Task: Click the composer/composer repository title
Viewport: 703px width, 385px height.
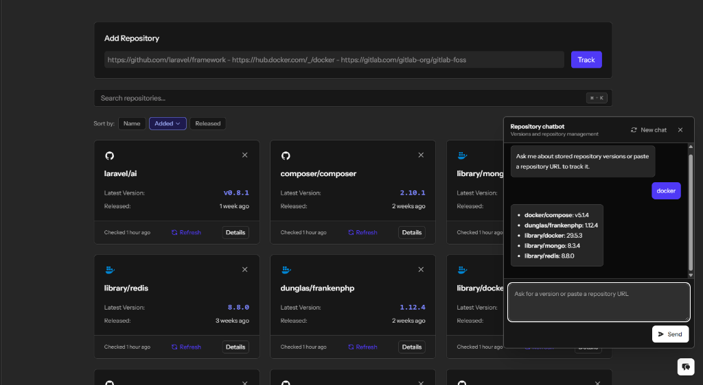Action: [x=319, y=173]
